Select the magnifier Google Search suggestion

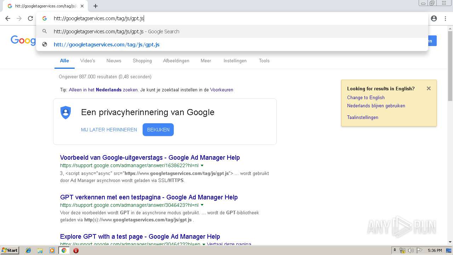point(232,32)
